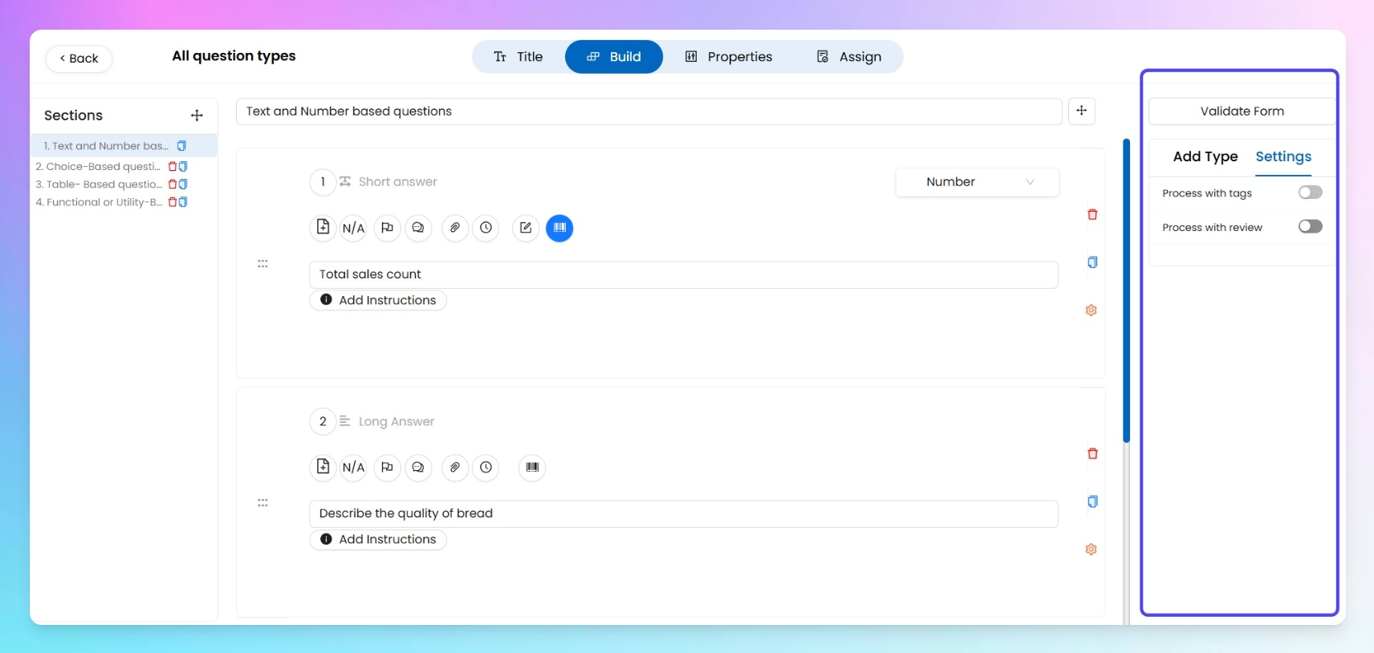1374x653 pixels.
Task: Click clock icon on question 2
Action: (x=486, y=467)
